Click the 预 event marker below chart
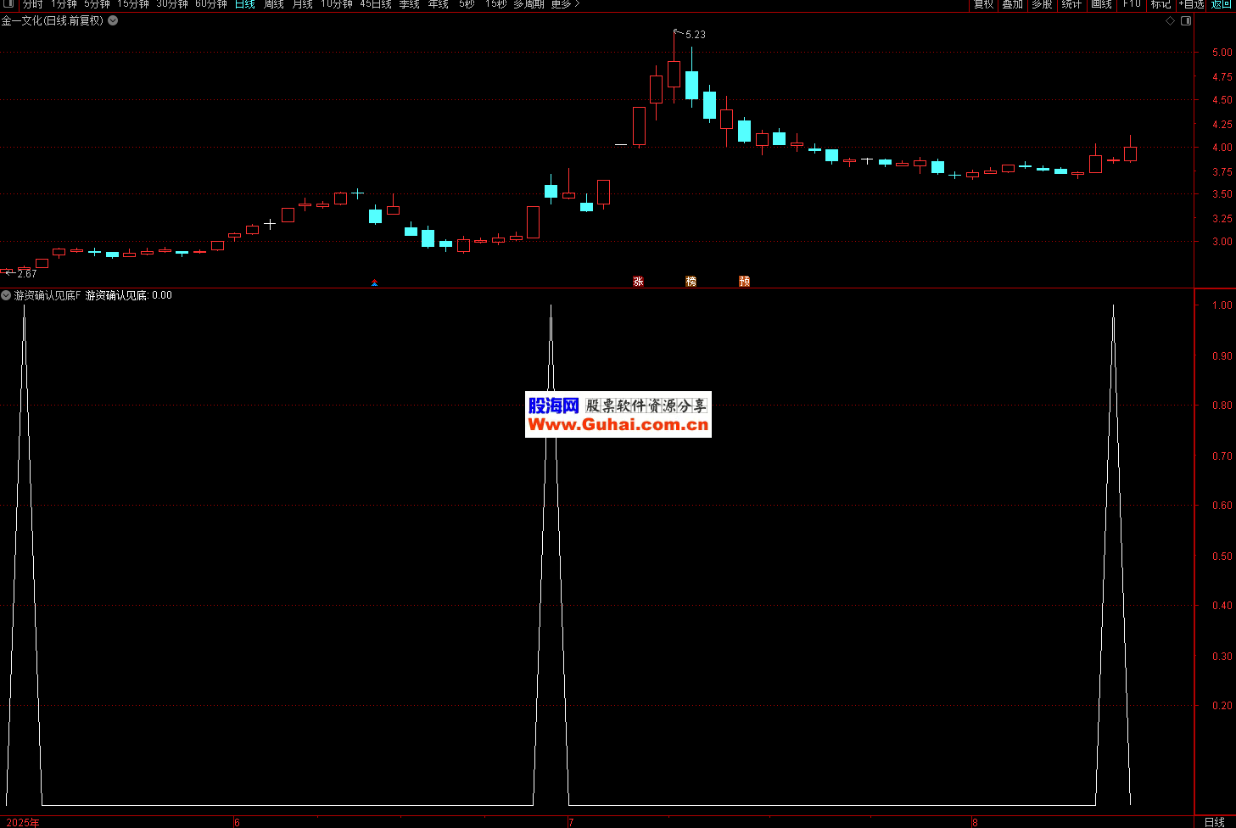Screen dimensions: 1236x828 [744, 281]
